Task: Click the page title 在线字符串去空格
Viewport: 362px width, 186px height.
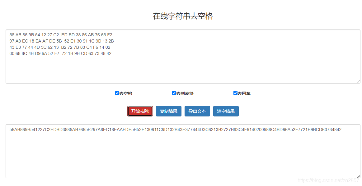Action: point(183,16)
